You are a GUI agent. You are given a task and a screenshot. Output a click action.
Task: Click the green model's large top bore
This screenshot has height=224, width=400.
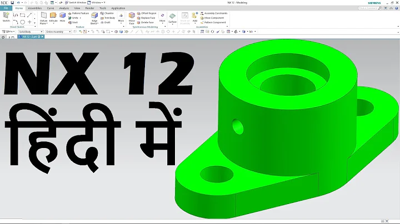(288, 74)
